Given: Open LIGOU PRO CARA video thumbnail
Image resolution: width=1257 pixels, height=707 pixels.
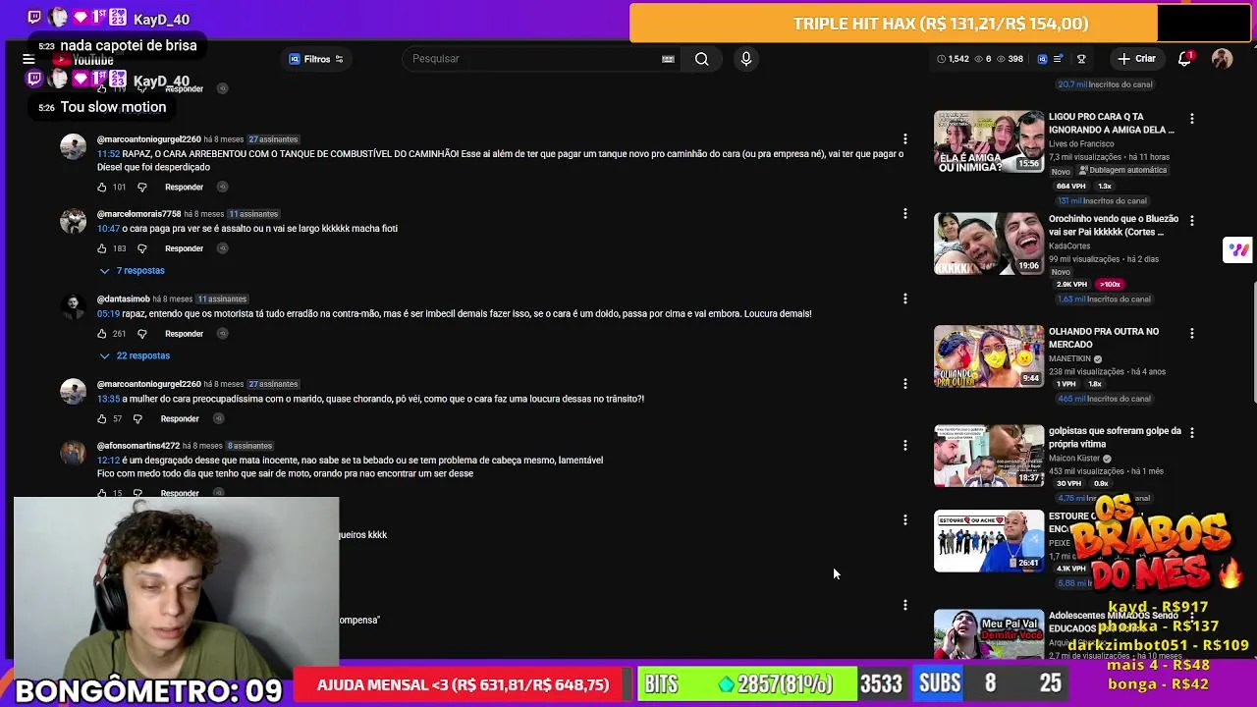Looking at the screenshot, I should tap(989, 142).
